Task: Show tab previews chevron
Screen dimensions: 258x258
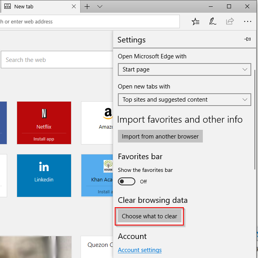Action: pos(100,7)
